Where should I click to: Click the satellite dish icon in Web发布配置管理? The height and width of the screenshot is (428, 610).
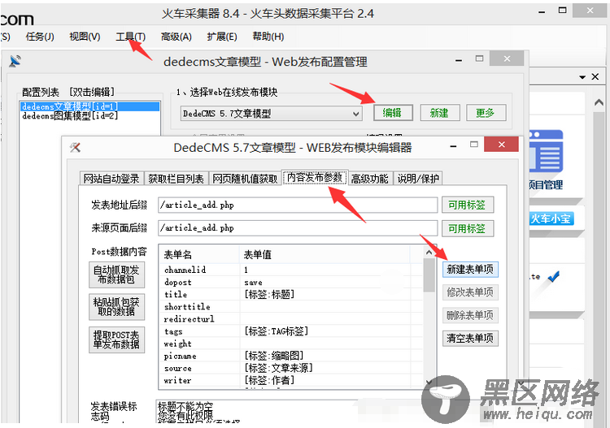pyautogui.click(x=15, y=61)
